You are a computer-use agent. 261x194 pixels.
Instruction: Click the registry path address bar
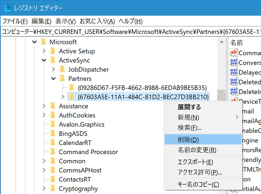click(x=131, y=32)
